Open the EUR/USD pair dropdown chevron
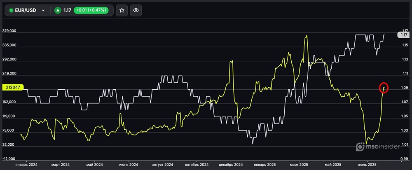This screenshot has height=170, width=412. click(x=43, y=10)
